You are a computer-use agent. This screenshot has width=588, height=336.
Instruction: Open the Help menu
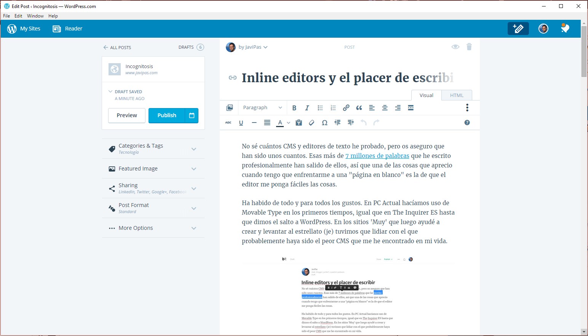[x=53, y=16]
